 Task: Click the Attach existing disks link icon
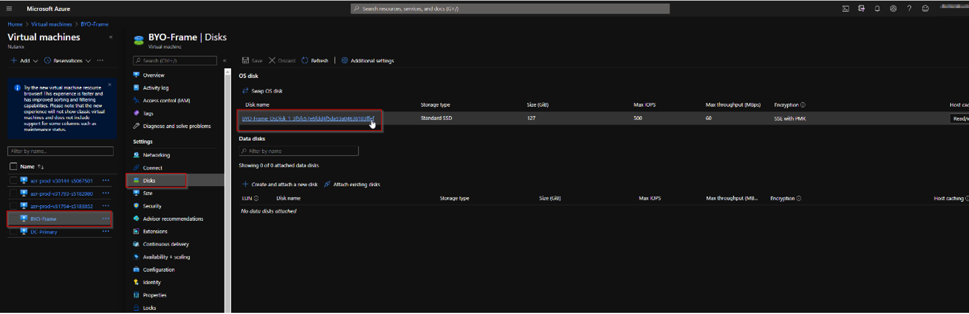tap(327, 184)
